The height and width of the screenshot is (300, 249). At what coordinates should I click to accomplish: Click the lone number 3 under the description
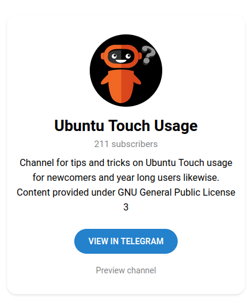[126, 208]
